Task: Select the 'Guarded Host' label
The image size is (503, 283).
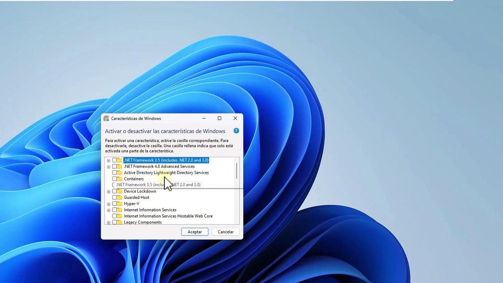Action: [x=136, y=197]
